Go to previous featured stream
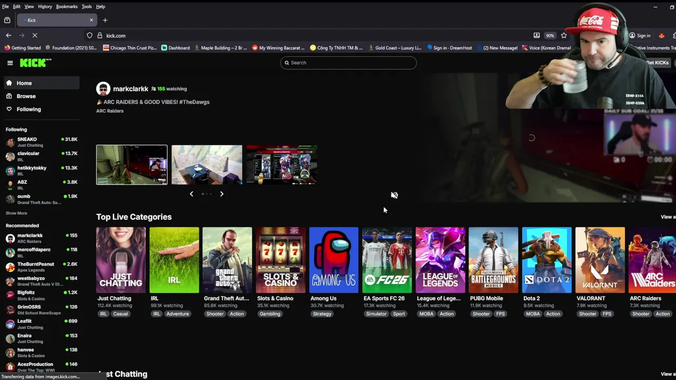 (191, 194)
